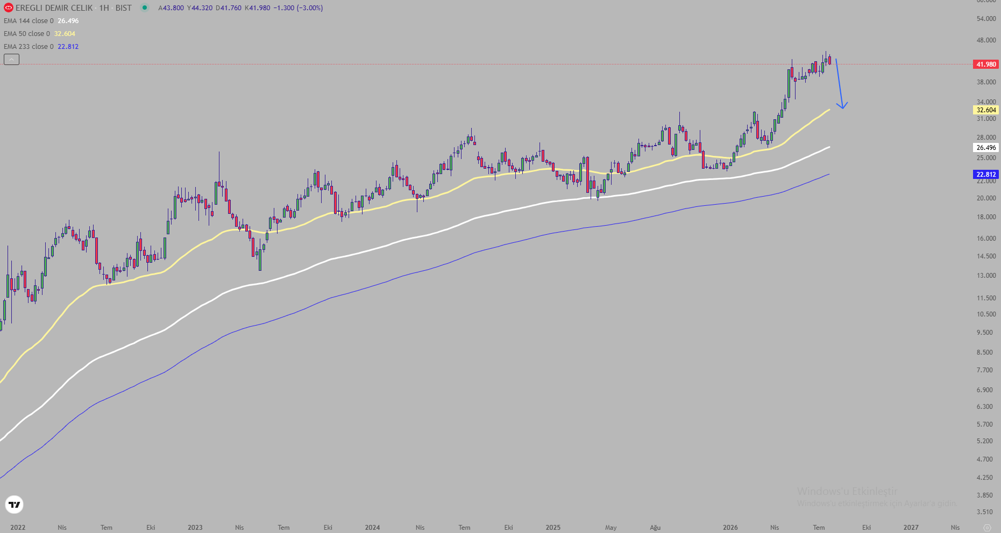Image resolution: width=1001 pixels, height=533 pixels.
Task: Click the 5.700 price scale label
Action: tap(985, 424)
